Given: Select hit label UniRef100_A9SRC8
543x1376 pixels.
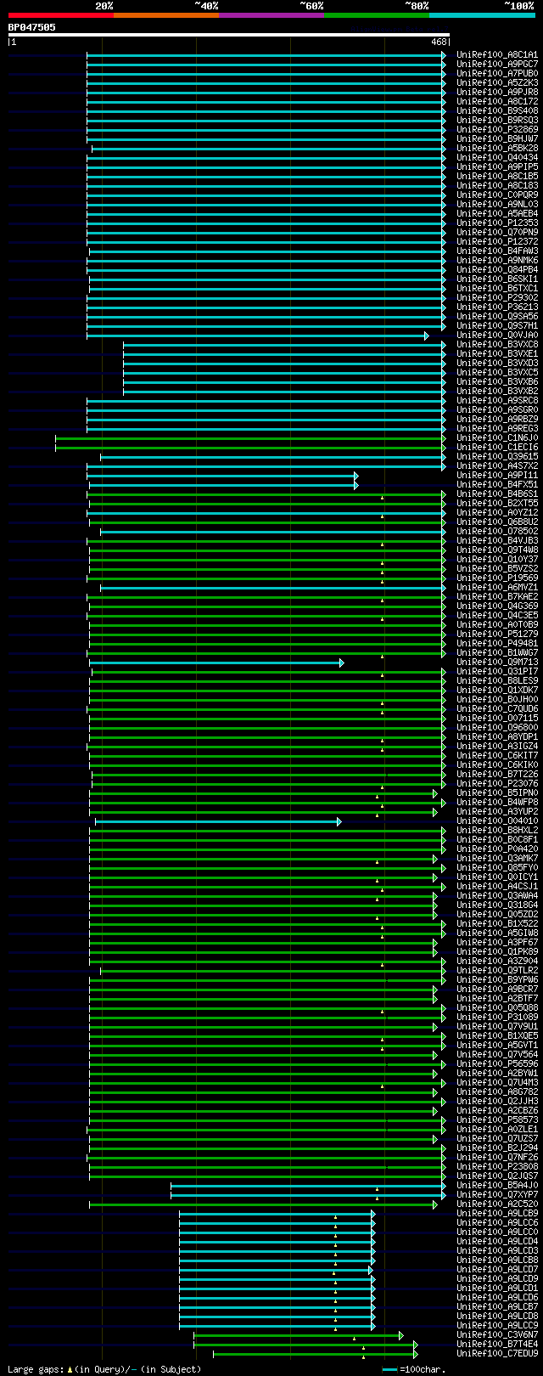Looking at the screenshot, I should 497,401.
